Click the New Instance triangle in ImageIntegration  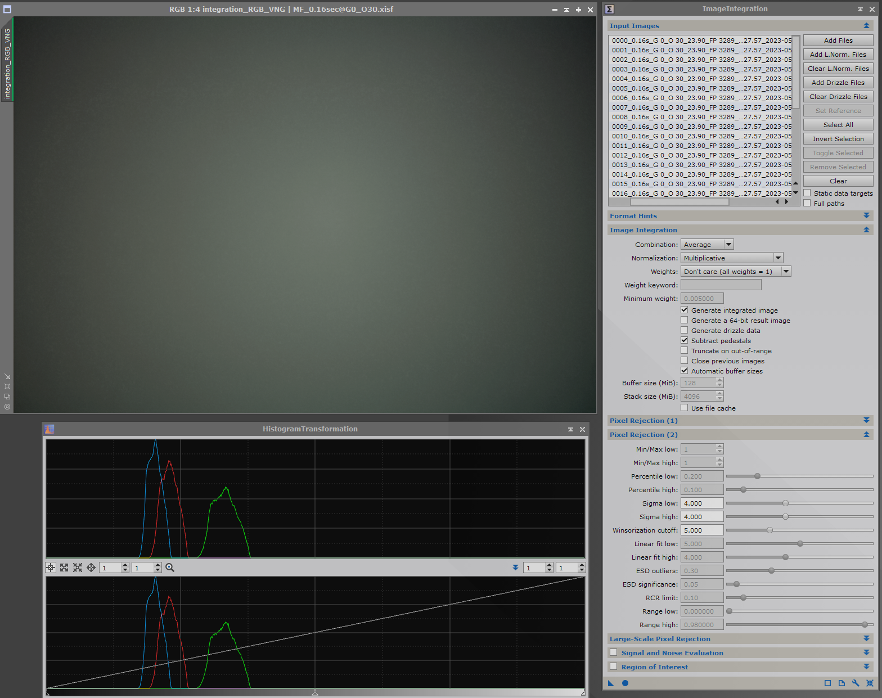(x=611, y=683)
